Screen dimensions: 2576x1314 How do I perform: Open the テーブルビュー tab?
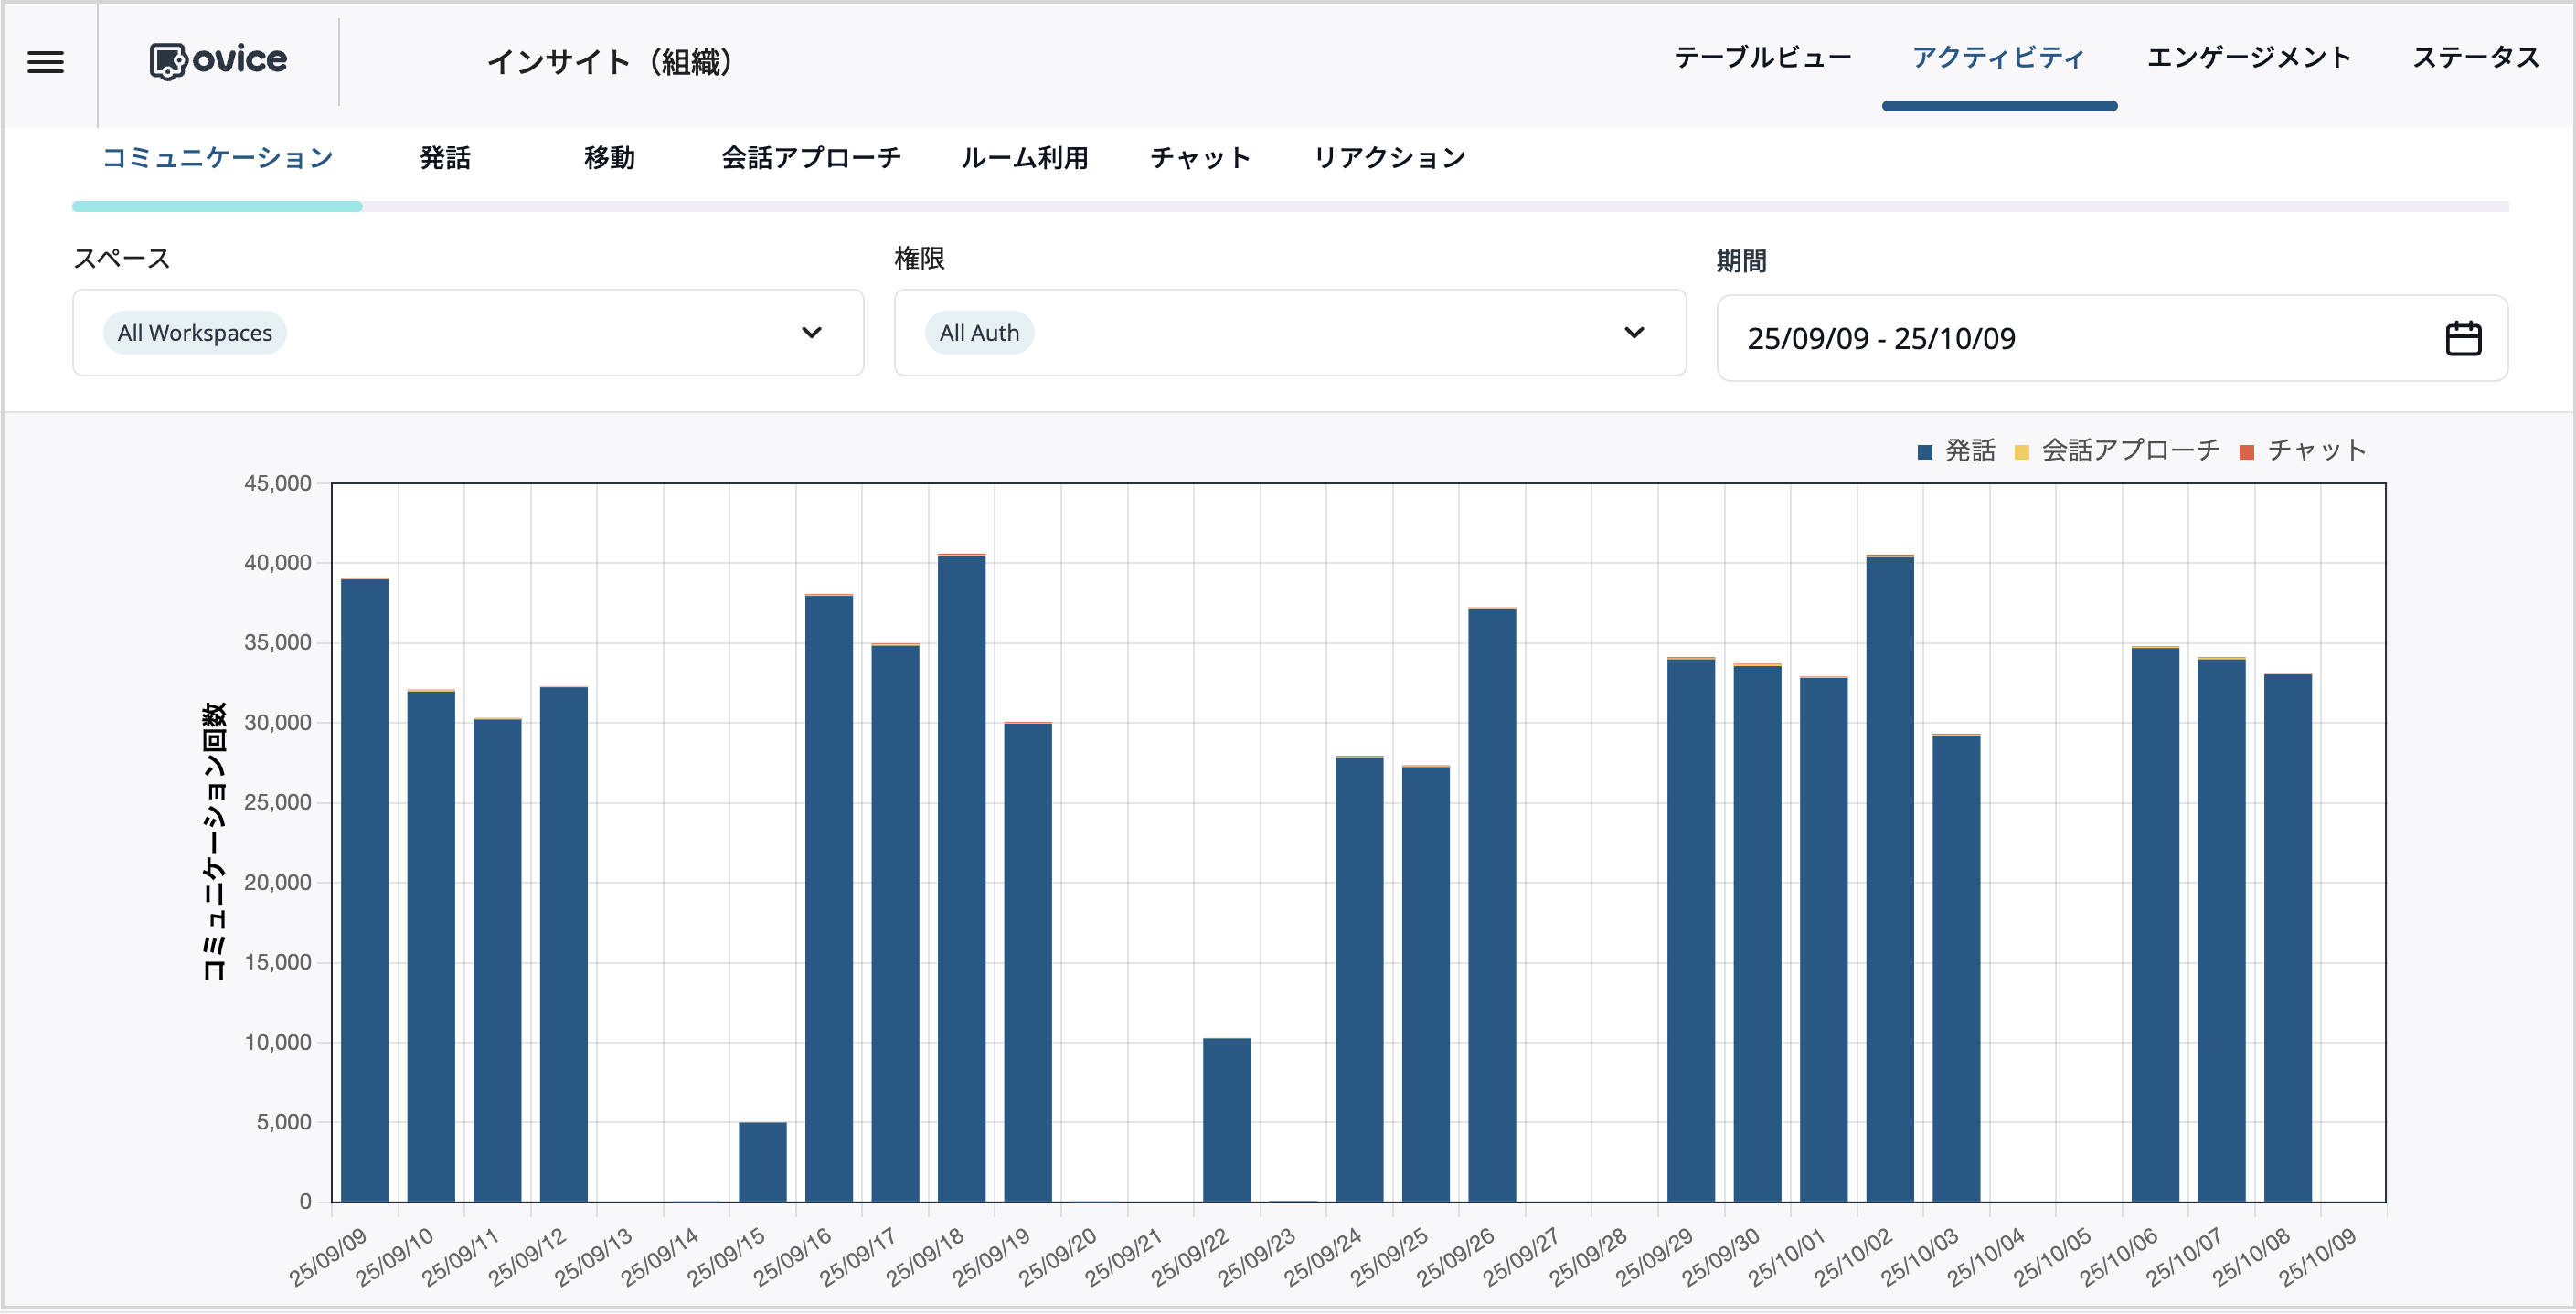coord(1763,58)
